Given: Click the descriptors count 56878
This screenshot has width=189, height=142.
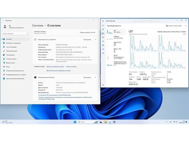Looking at the screenshot, I should [x=146, y=79].
